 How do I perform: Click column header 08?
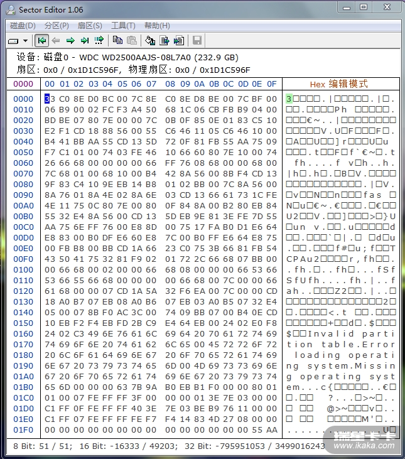click(x=170, y=84)
